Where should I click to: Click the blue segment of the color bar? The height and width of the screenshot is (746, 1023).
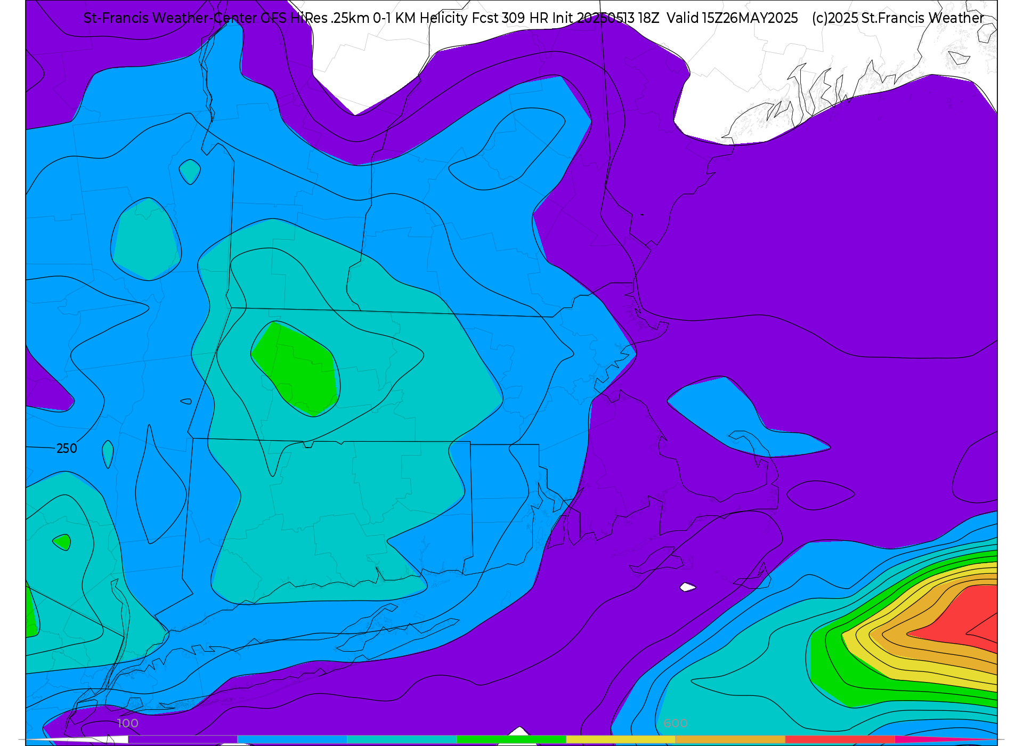click(x=292, y=739)
